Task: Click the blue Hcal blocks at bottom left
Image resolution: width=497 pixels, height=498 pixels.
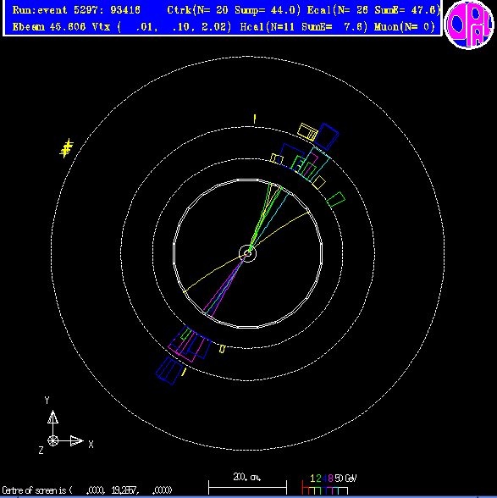Action: coord(169,371)
